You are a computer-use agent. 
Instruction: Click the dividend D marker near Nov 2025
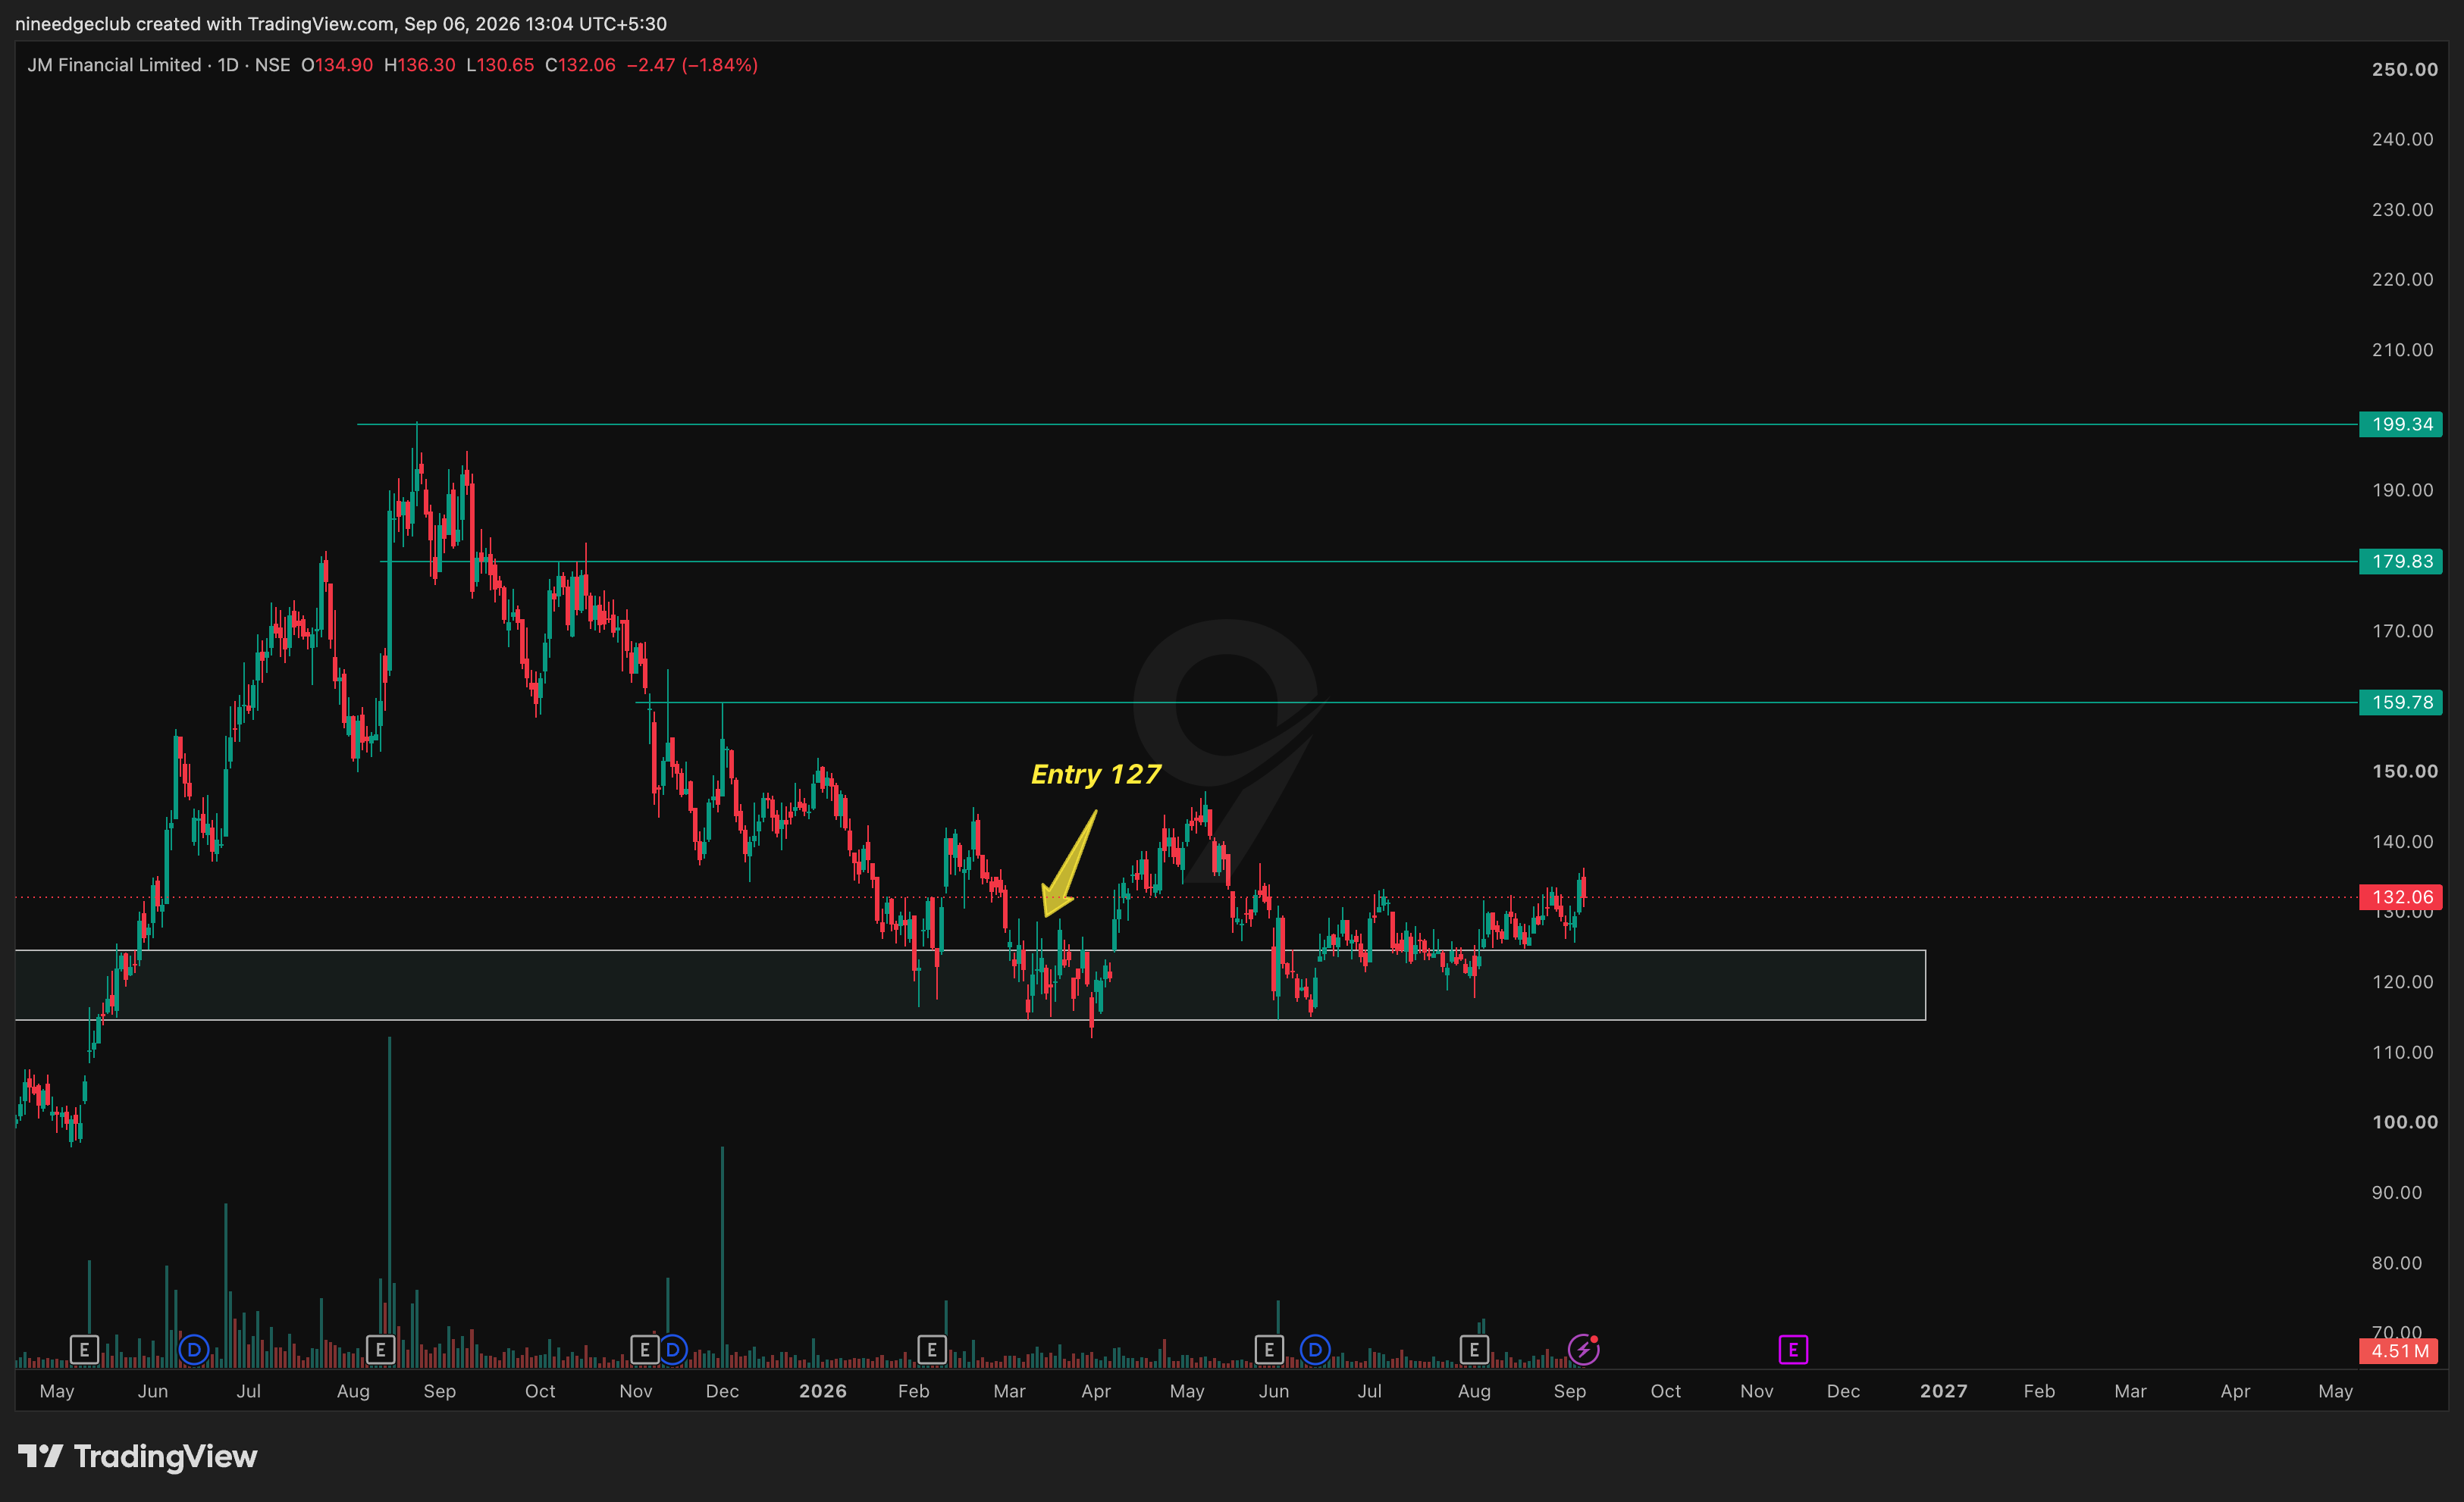(673, 1350)
